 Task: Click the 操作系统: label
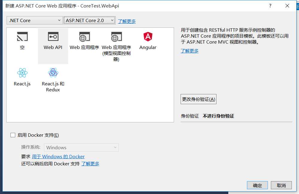[31, 147]
